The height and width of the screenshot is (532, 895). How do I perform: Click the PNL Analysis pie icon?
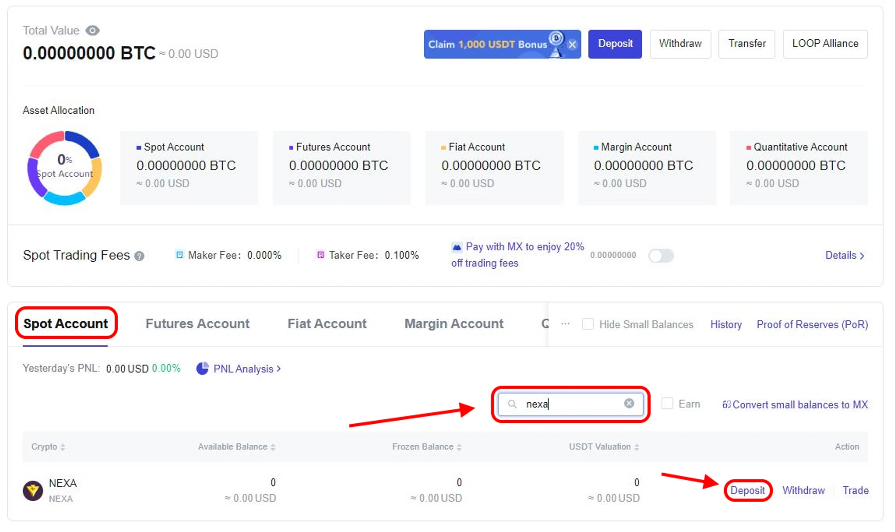click(202, 368)
